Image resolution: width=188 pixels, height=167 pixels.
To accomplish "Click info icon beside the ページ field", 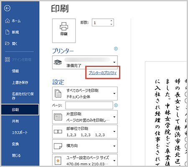I will coord(116,105).
